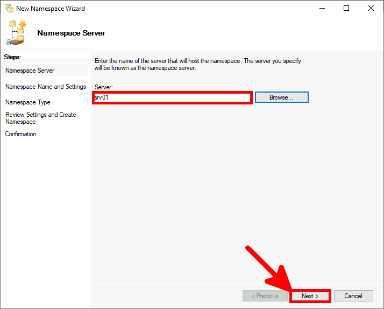Image resolution: width=384 pixels, height=309 pixels.
Task: Select the Confirmation step
Action: pyautogui.click(x=21, y=134)
